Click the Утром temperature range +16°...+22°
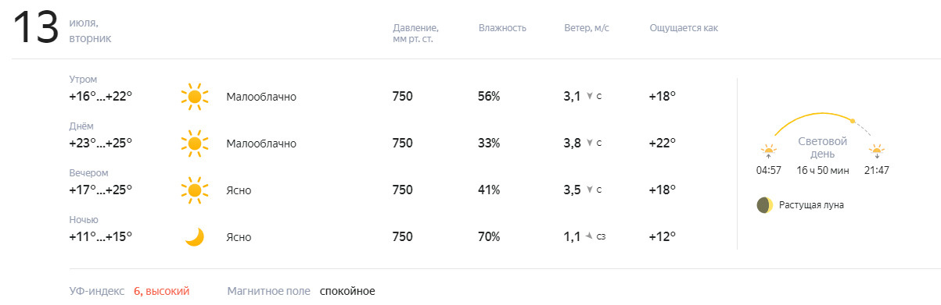Viewport: 941px width, 305px height. [x=101, y=97]
